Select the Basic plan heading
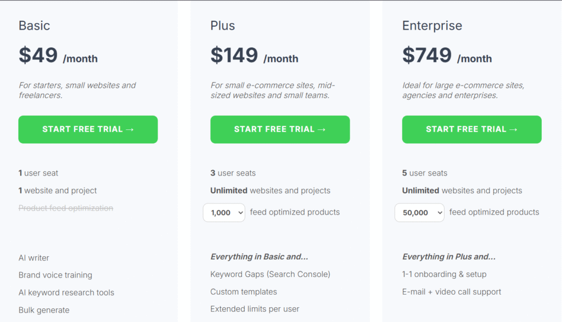 (x=34, y=25)
